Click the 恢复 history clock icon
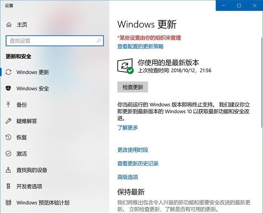Screen dimensions: 263x214 point(8,137)
